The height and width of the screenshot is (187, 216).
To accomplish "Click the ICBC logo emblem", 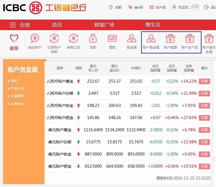I will point(36,8).
